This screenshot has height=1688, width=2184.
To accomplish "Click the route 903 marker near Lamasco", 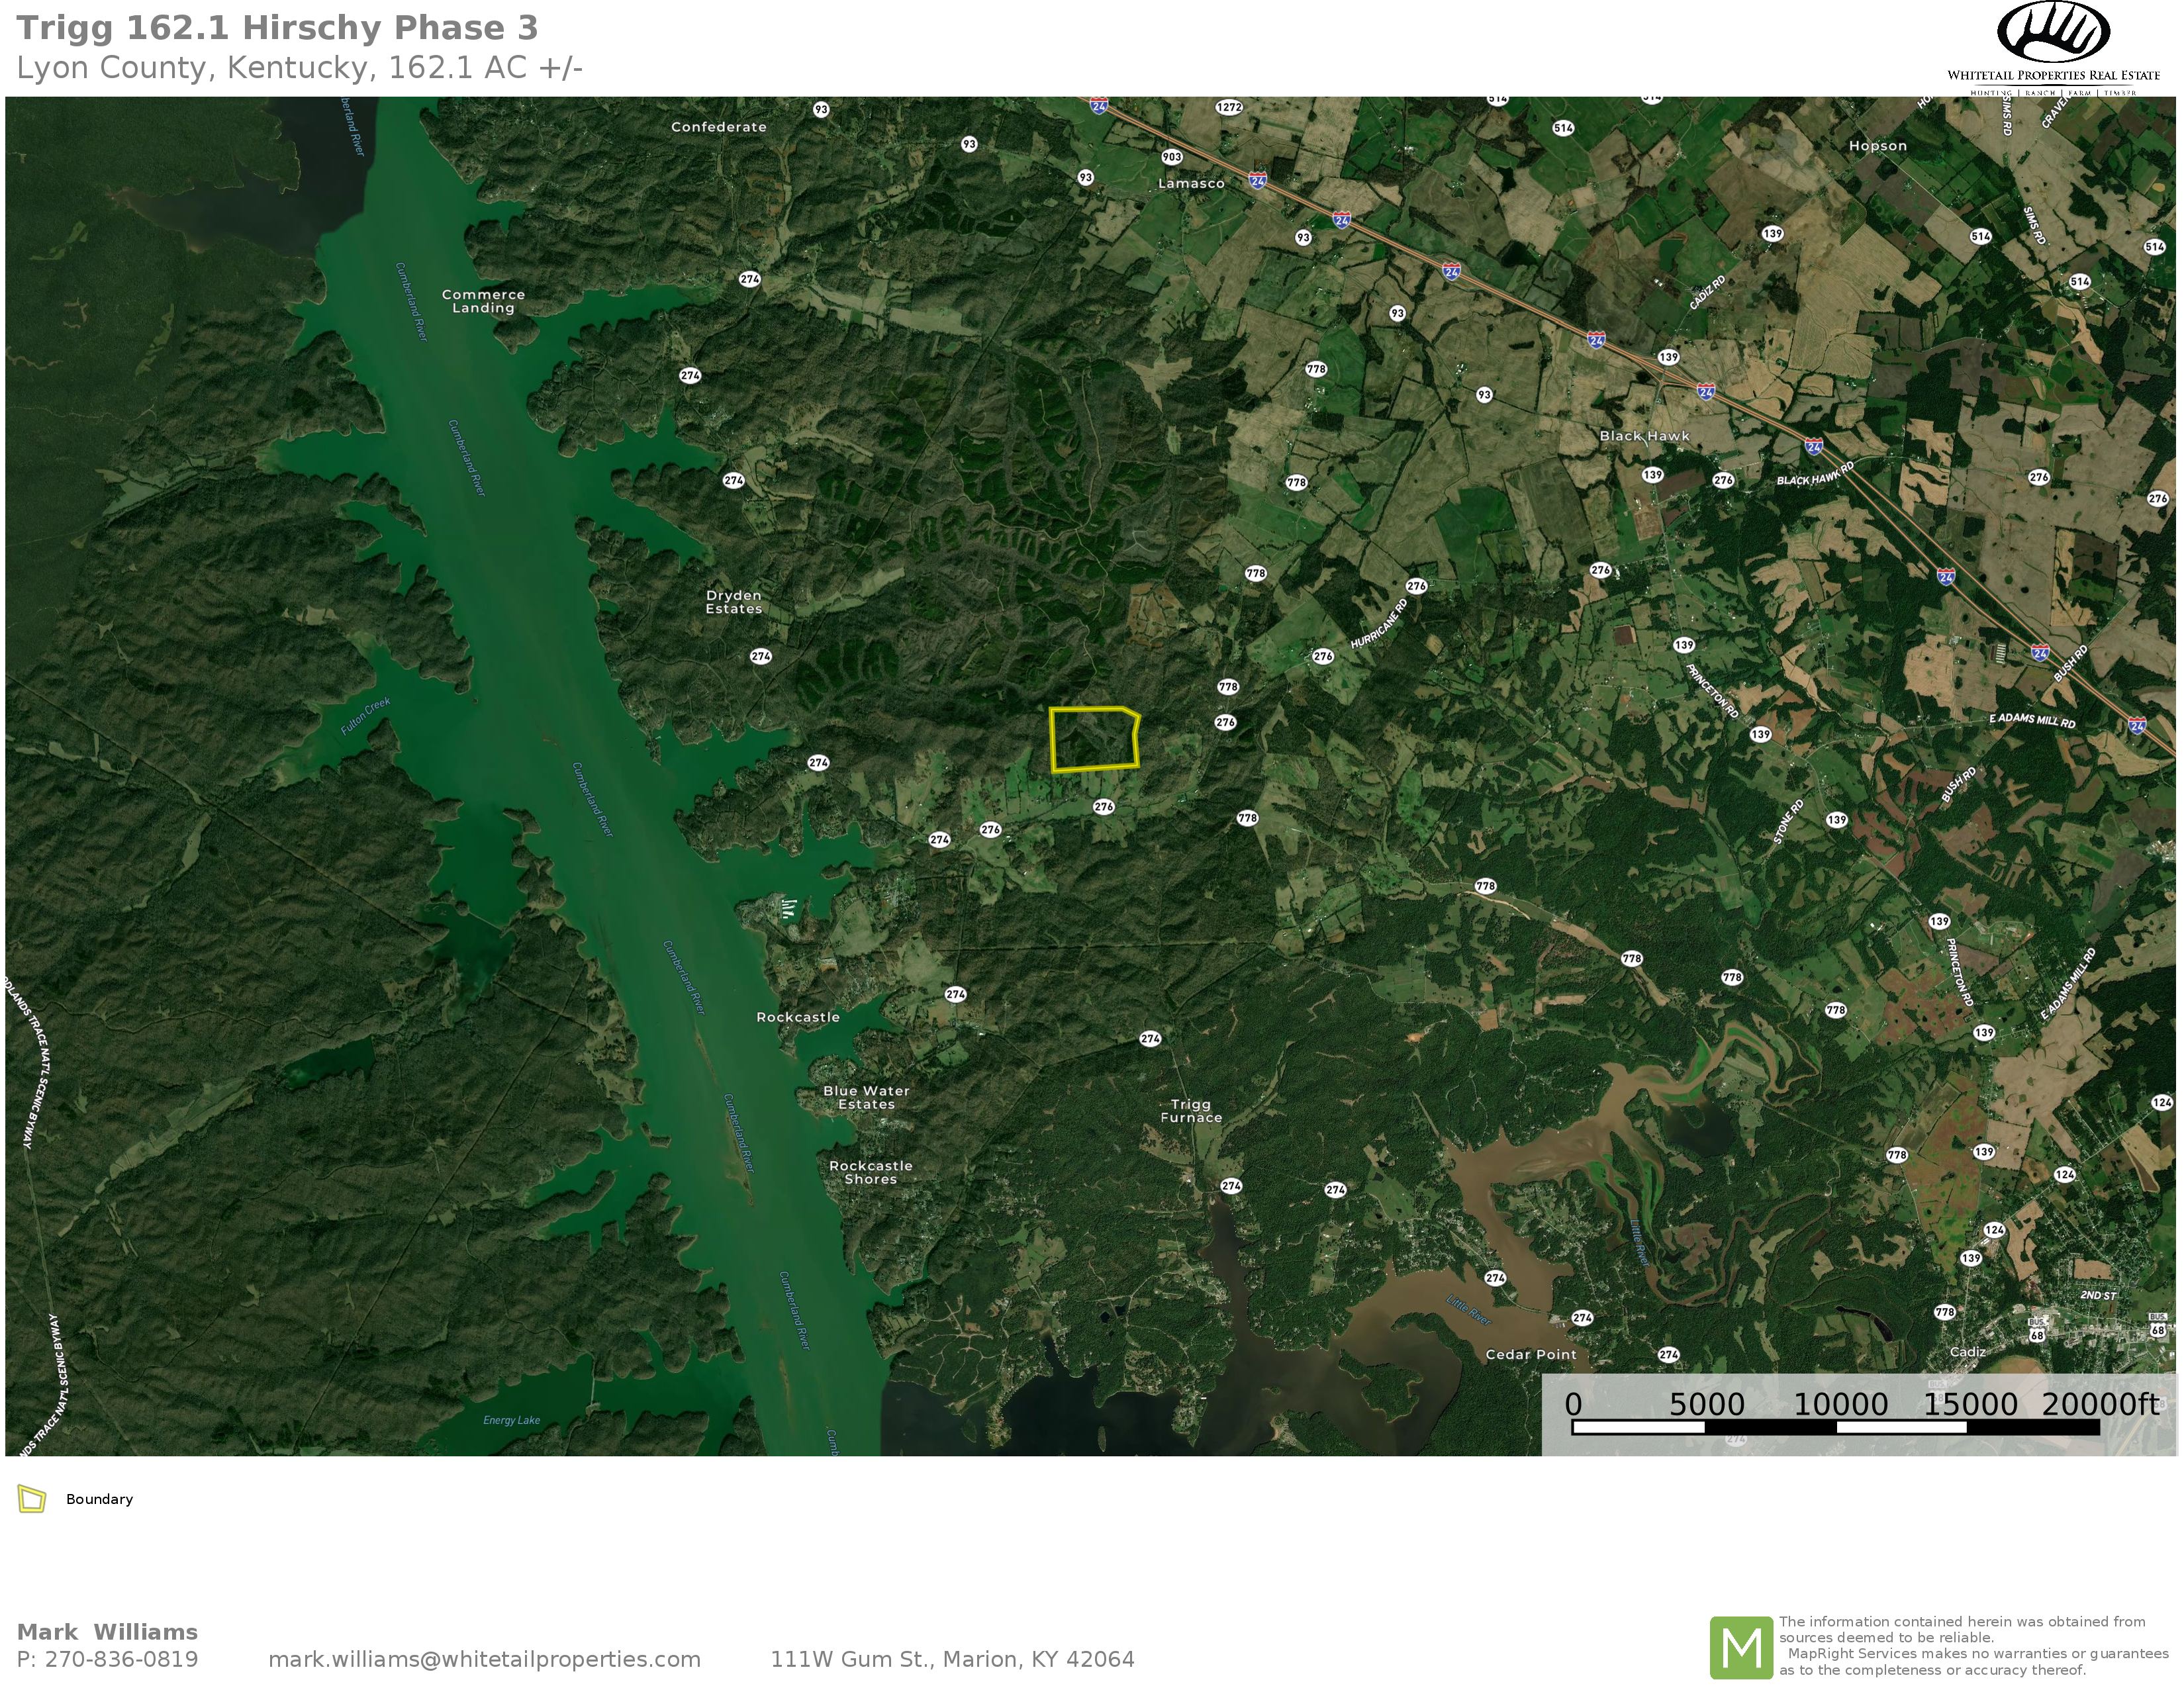I will click(x=1172, y=157).
